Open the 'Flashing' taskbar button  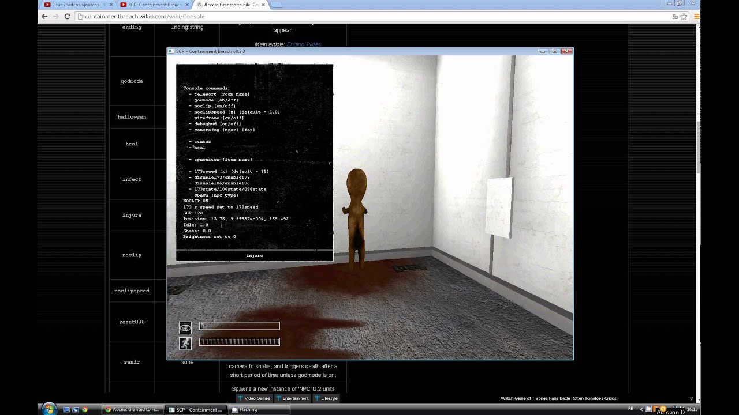click(x=259, y=409)
